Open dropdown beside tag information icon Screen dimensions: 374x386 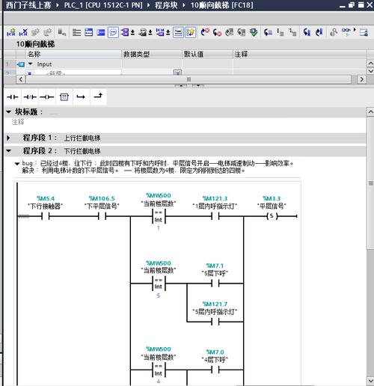(x=168, y=33)
